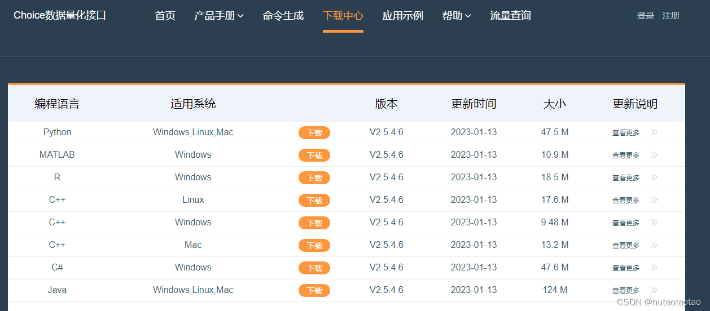This screenshot has height=311, width=710.
Task: Click the 17.6 M size cell
Action: click(555, 200)
